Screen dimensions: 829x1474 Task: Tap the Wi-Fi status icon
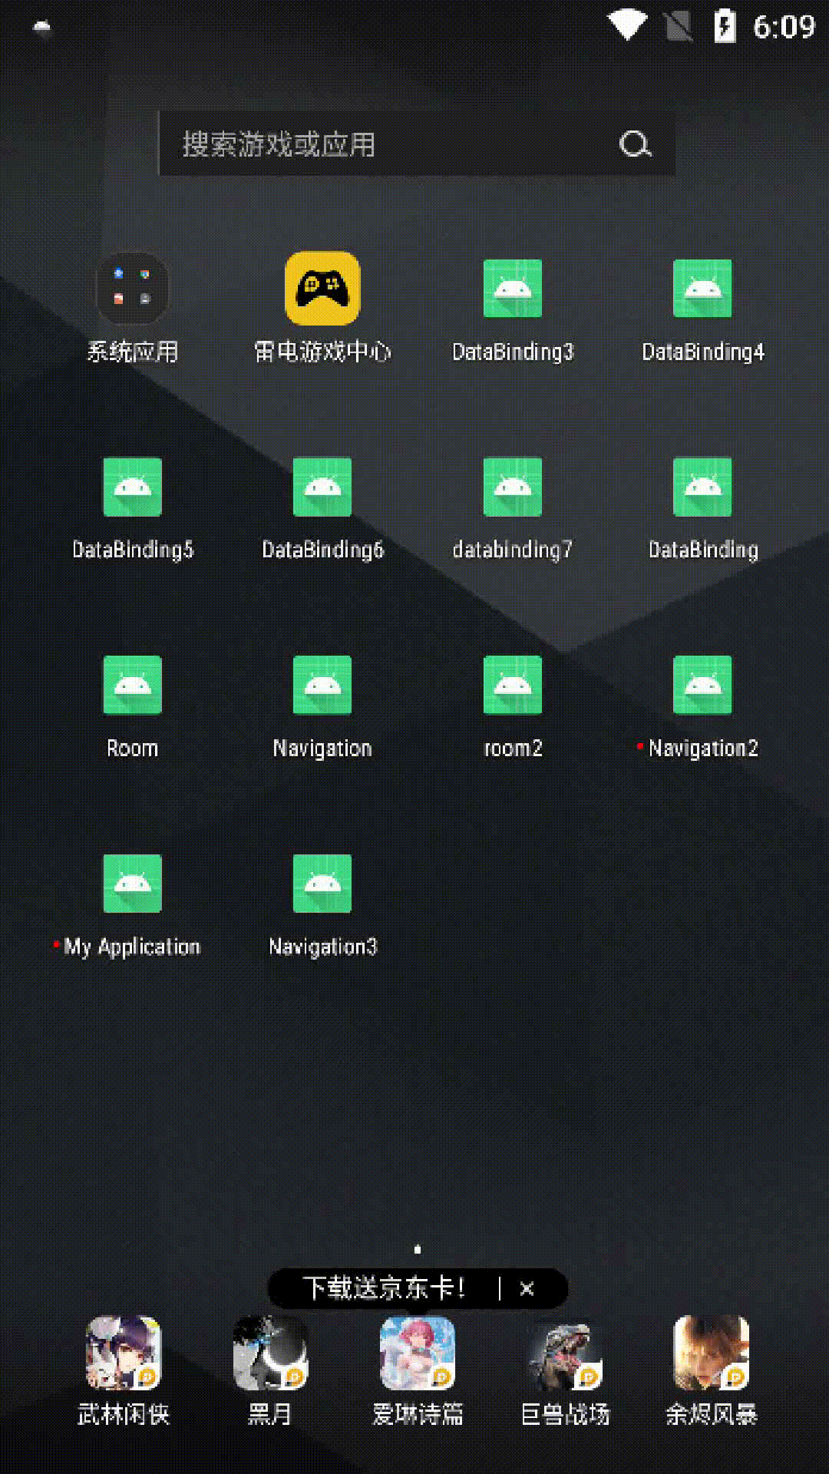click(x=627, y=25)
